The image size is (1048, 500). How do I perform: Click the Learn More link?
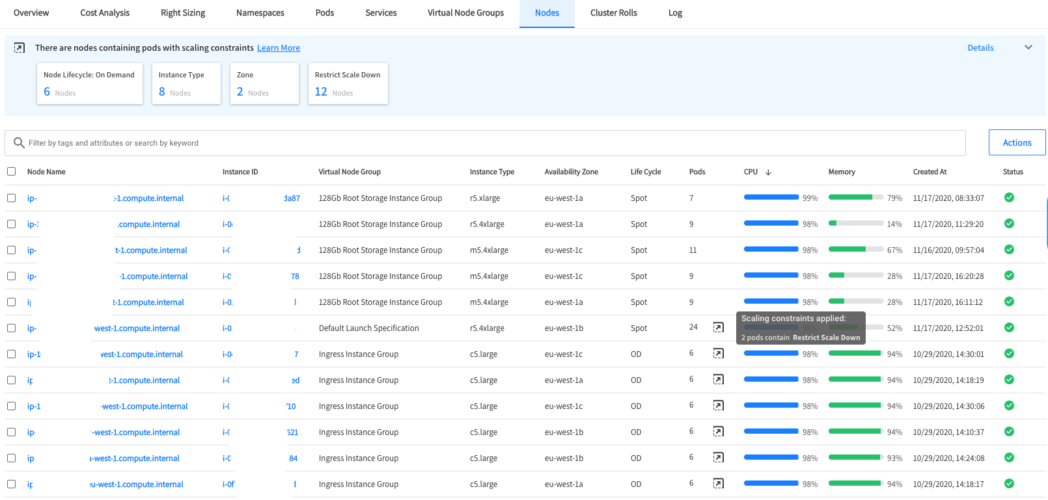click(x=279, y=48)
